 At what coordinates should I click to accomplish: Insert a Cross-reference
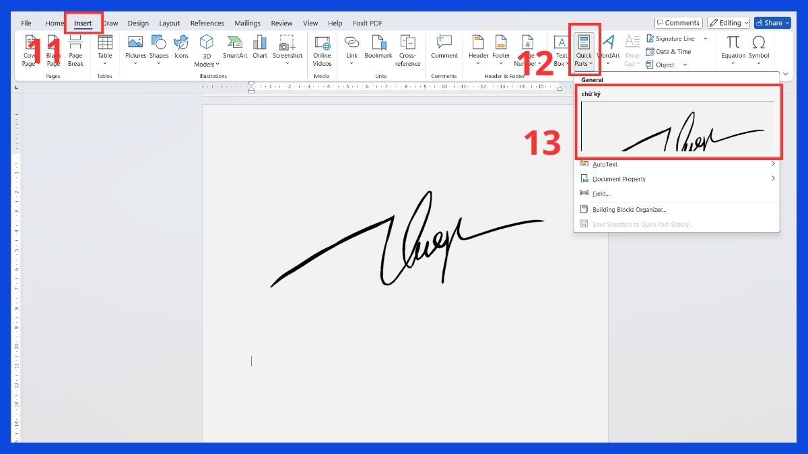click(x=408, y=51)
